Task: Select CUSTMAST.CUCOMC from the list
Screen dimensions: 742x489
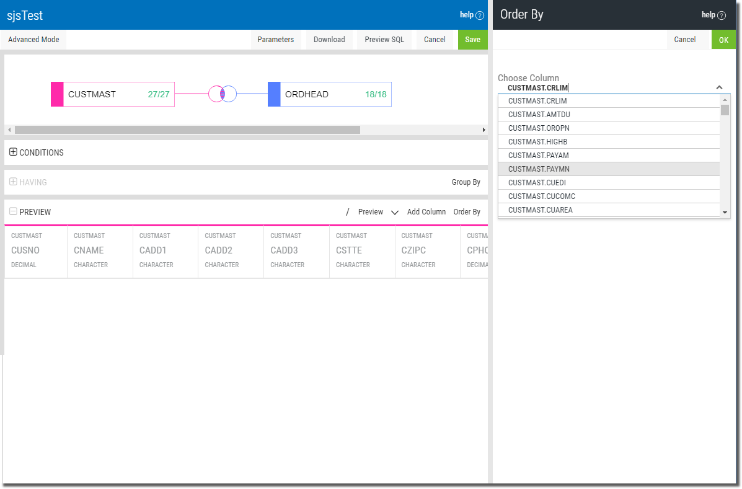Action: (609, 196)
